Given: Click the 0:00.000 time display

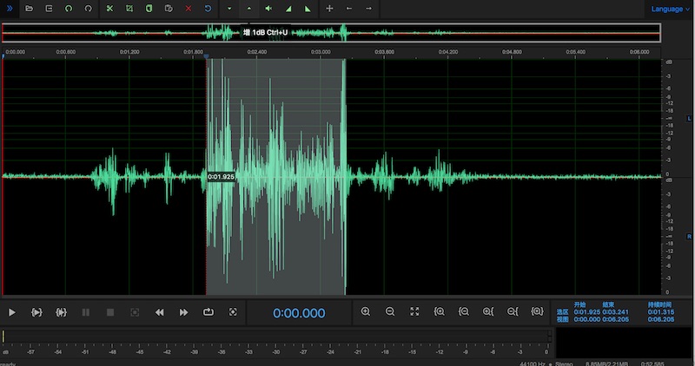Looking at the screenshot, I should (x=299, y=313).
